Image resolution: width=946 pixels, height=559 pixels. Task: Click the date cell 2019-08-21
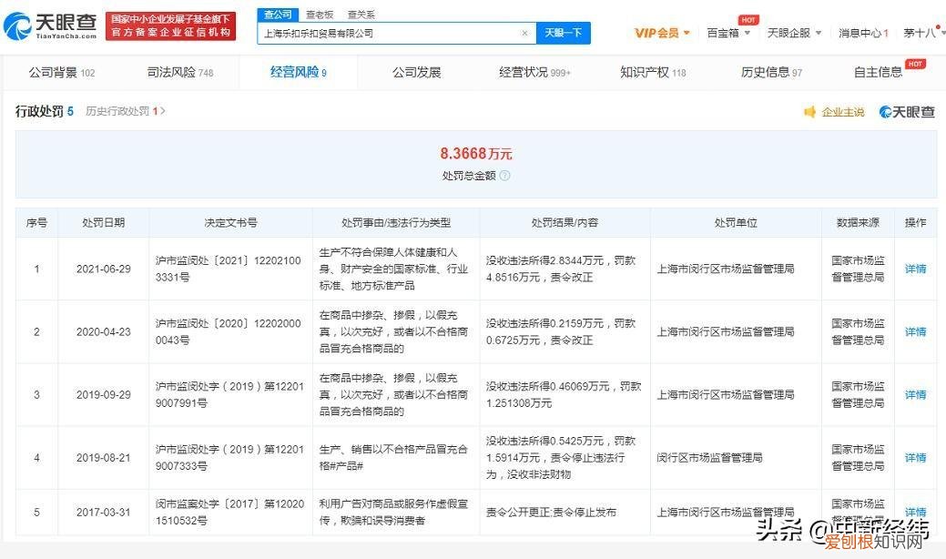103,458
